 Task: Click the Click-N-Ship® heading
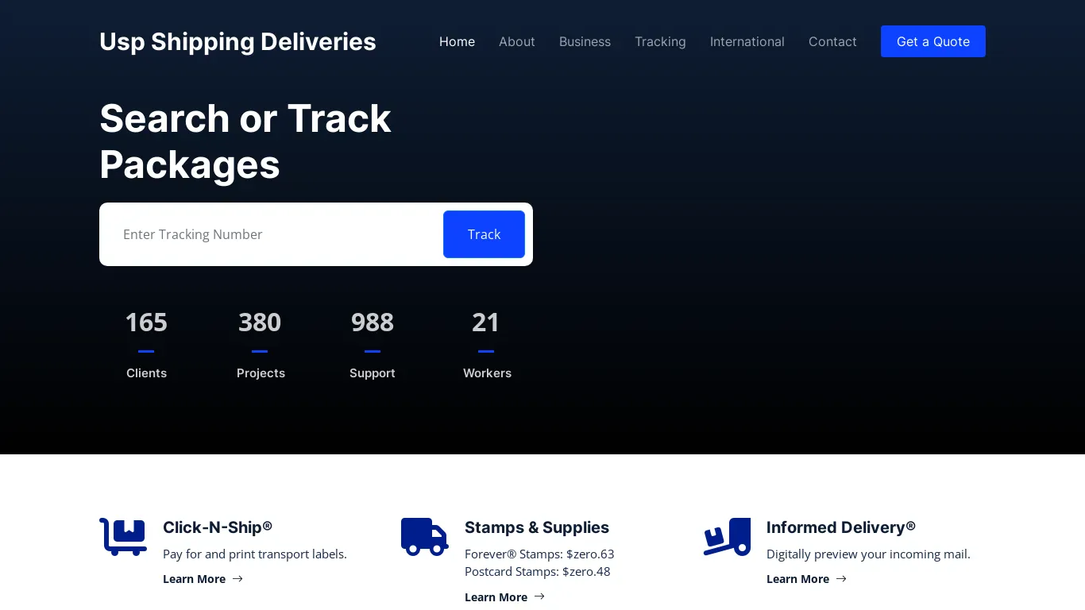(x=218, y=527)
